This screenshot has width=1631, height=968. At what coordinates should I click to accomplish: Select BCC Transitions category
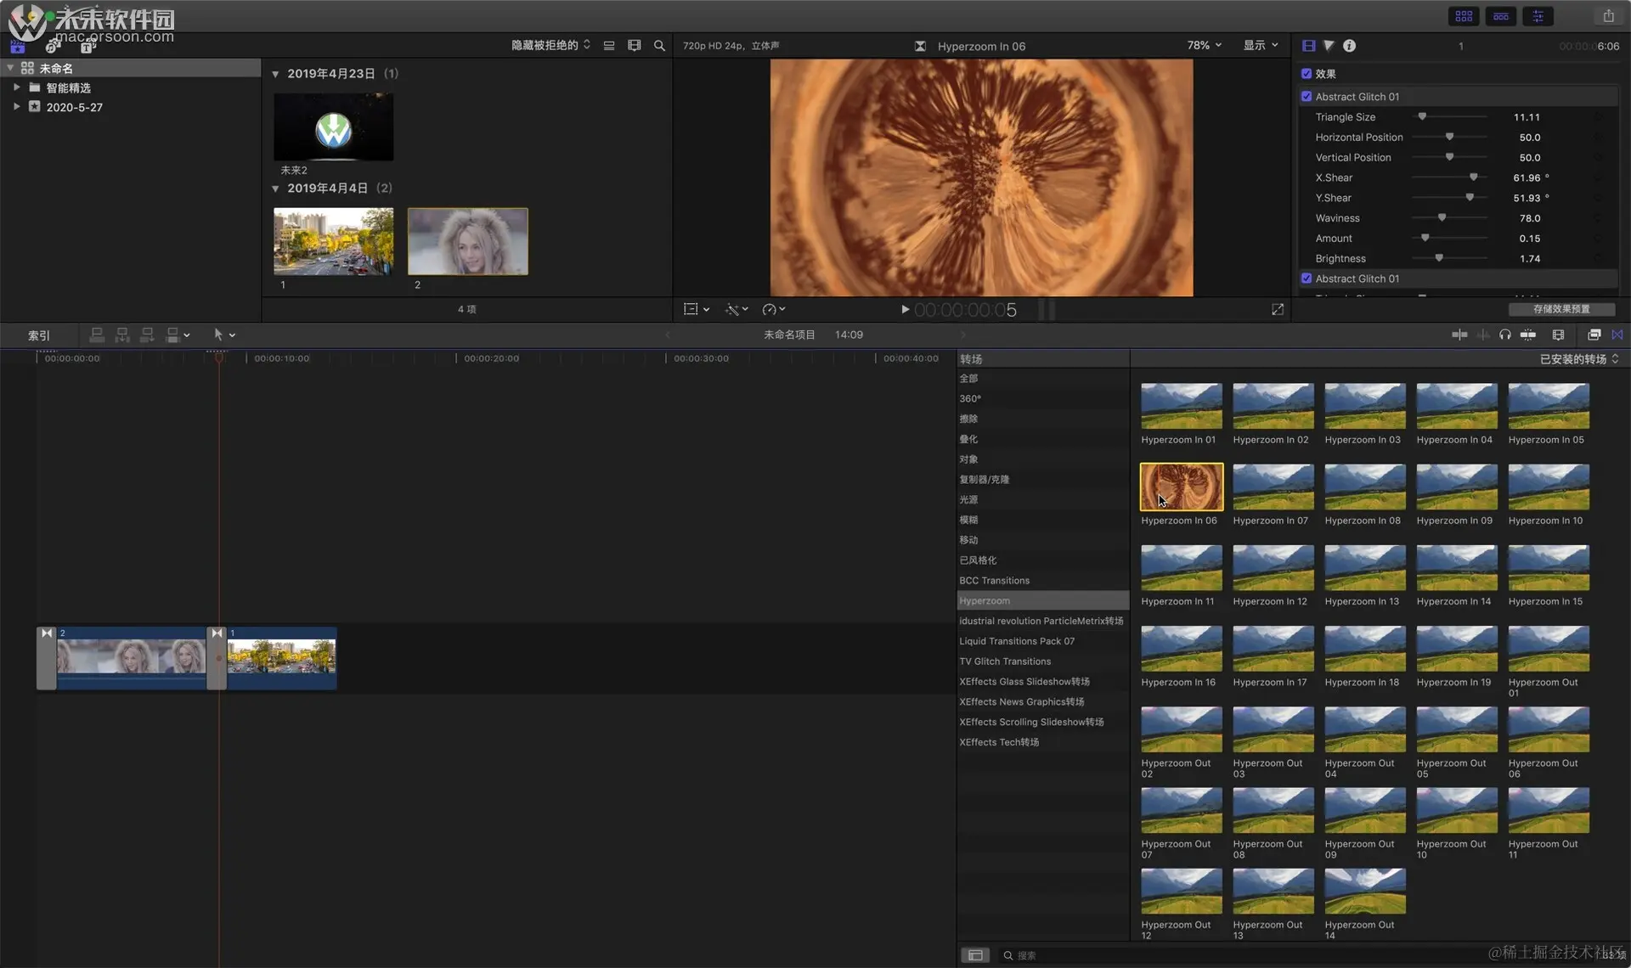coord(994,581)
